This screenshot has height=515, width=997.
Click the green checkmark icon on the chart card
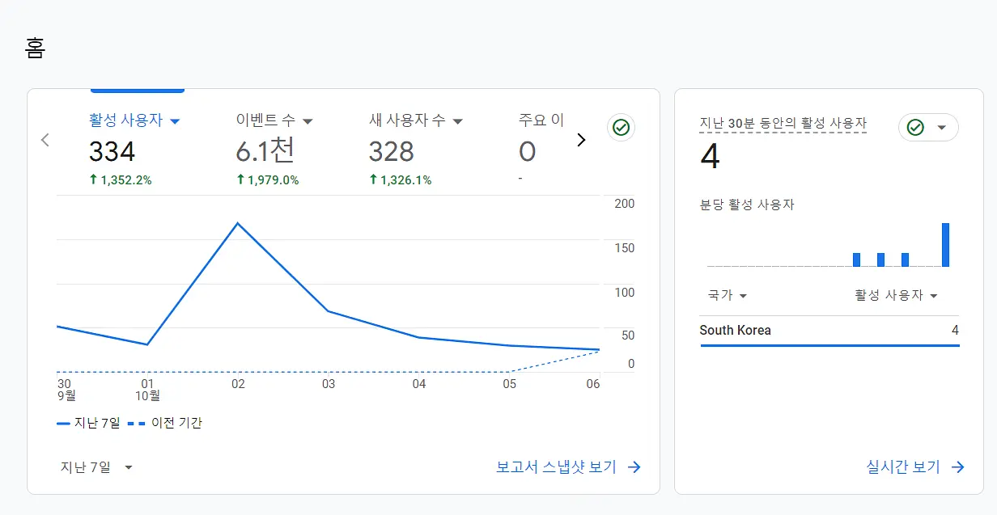tap(621, 127)
